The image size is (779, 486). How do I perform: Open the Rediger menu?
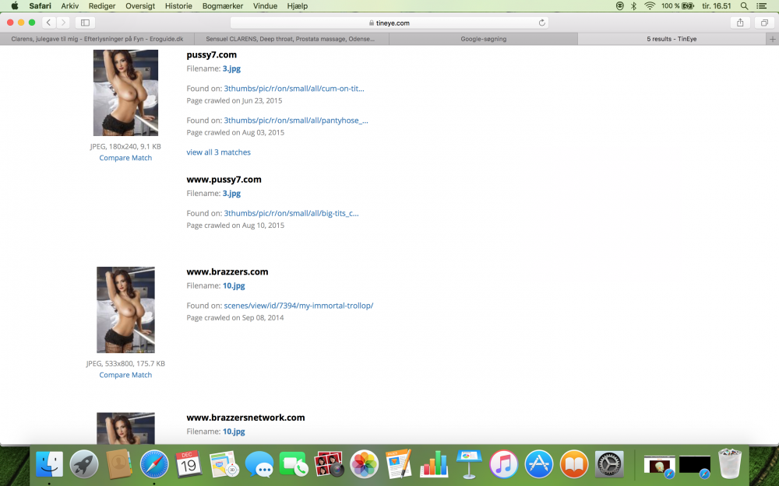(102, 6)
